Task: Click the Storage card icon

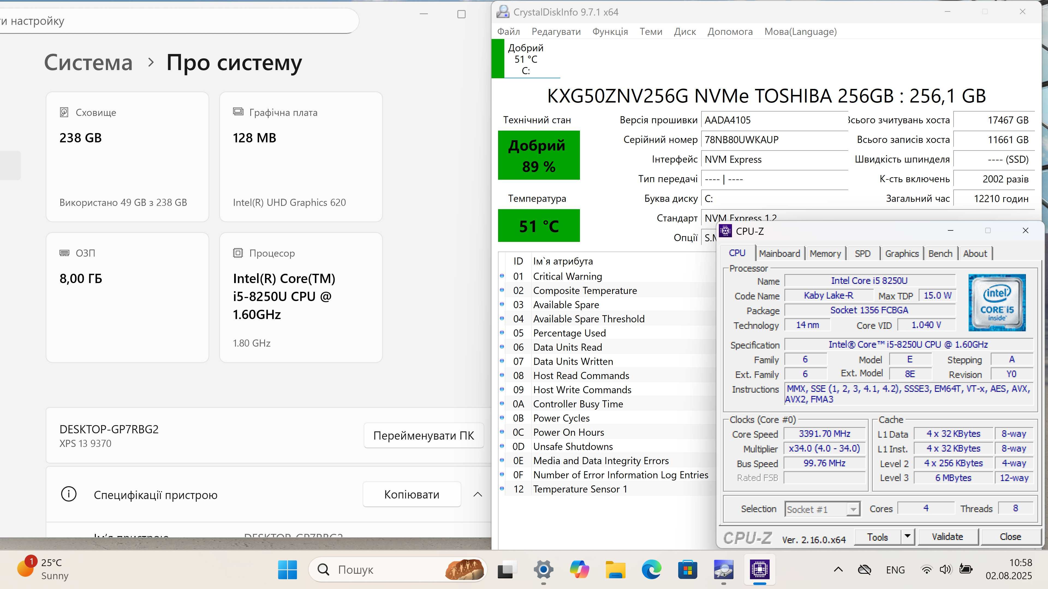Action: [64, 112]
